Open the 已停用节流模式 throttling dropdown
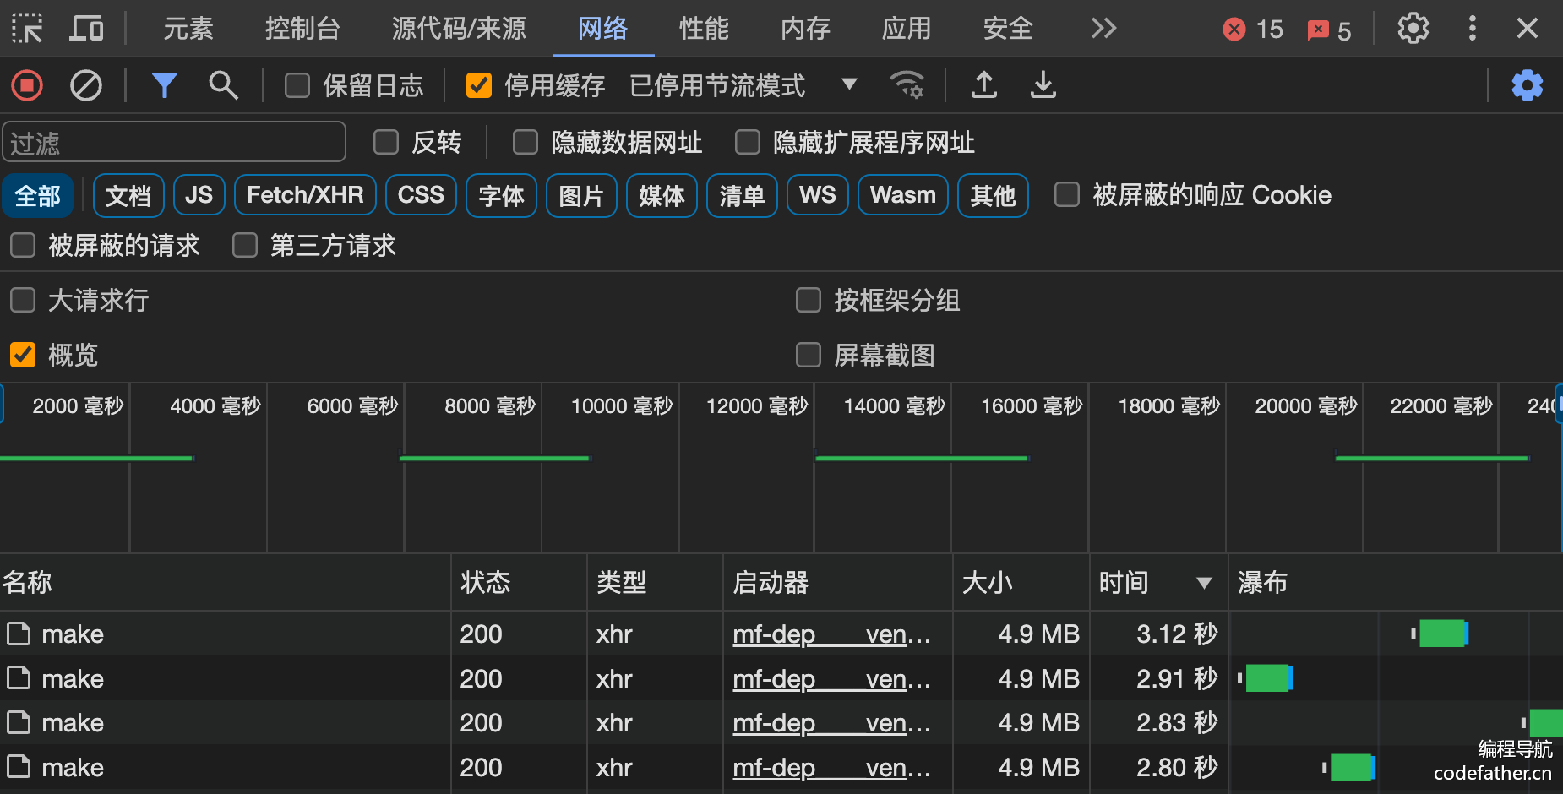1563x794 pixels. click(x=743, y=85)
